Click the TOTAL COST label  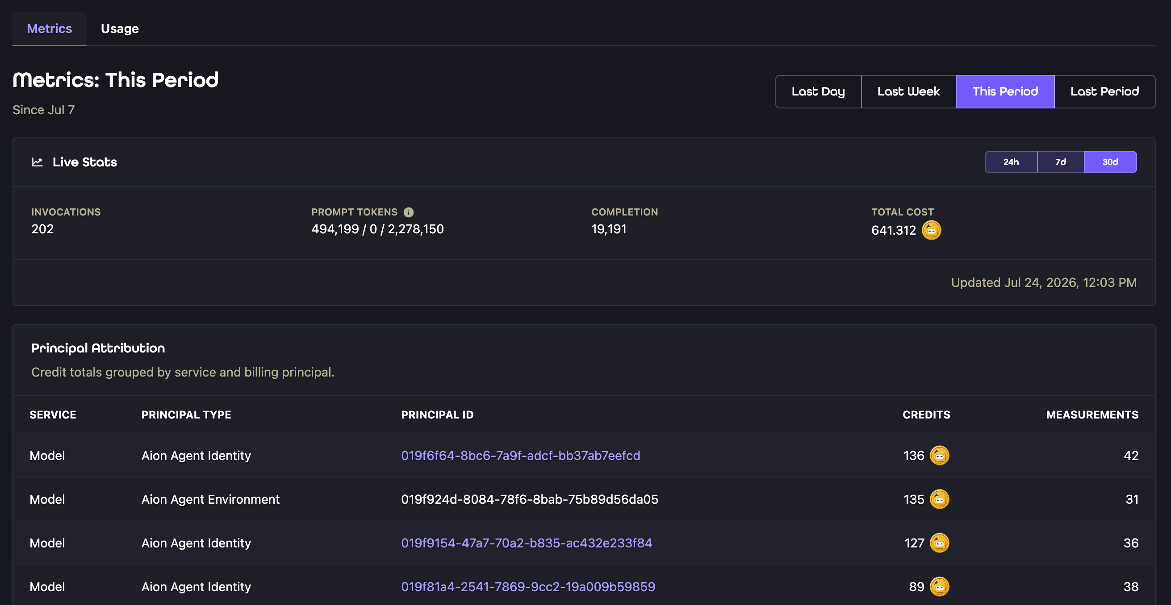point(902,212)
